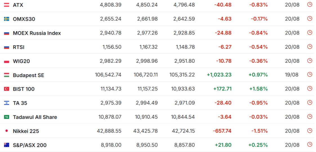
Task: Open the WIG20 index link
Action: [21, 61]
